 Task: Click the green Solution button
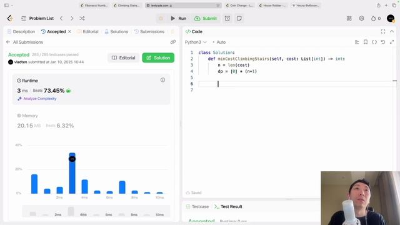(158, 58)
